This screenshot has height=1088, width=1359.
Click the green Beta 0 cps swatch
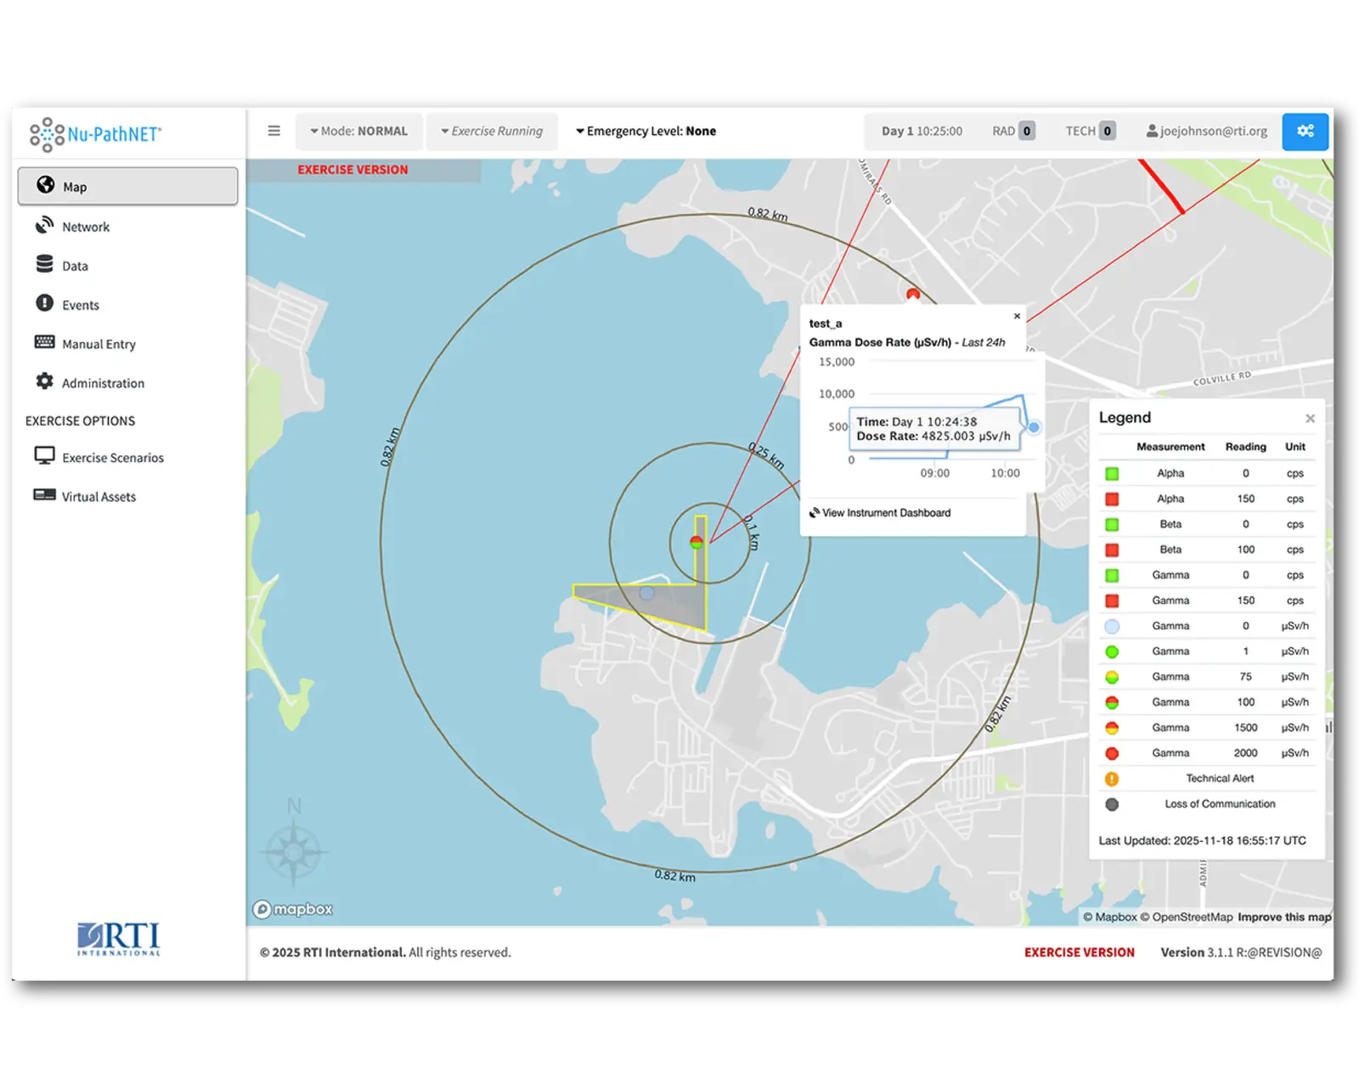1112,525
